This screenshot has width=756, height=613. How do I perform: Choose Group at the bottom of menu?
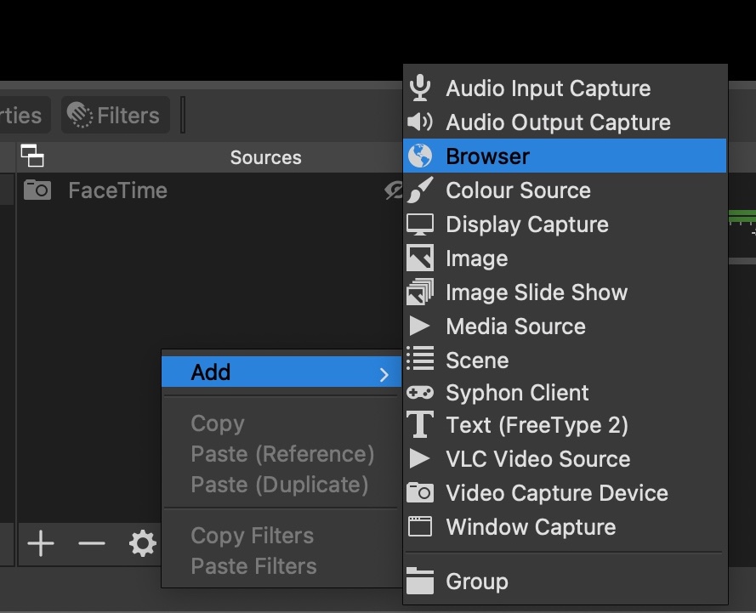pyautogui.click(x=476, y=582)
